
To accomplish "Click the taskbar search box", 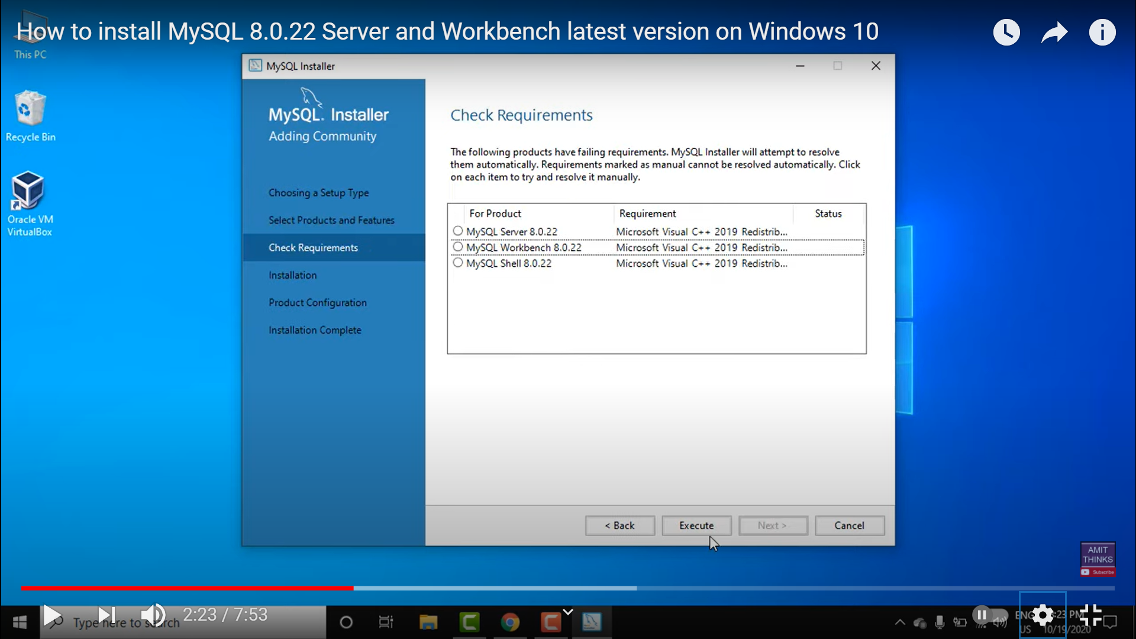I will coord(183,622).
